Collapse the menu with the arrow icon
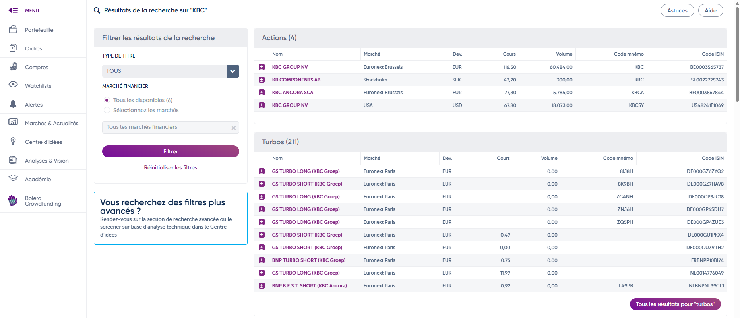The height and width of the screenshot is (318, 740). tap(13, 10)
